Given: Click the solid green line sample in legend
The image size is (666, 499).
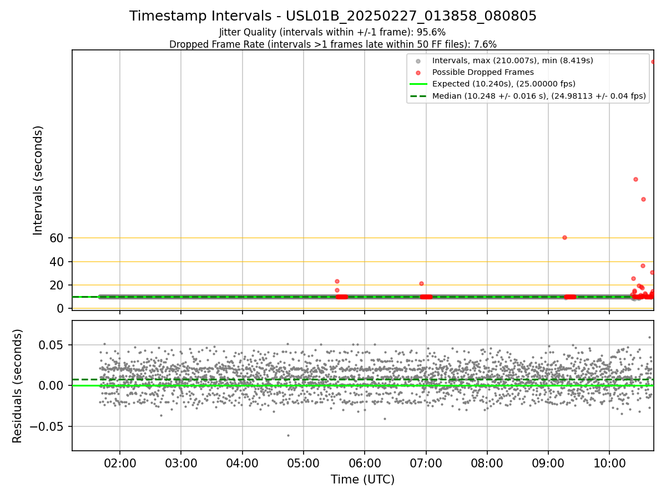Looking at the screenshot, I should pos(418,84).
